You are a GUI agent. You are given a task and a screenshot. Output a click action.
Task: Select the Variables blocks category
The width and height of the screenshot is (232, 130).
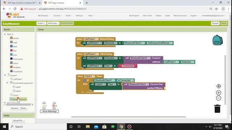[17, 67]
